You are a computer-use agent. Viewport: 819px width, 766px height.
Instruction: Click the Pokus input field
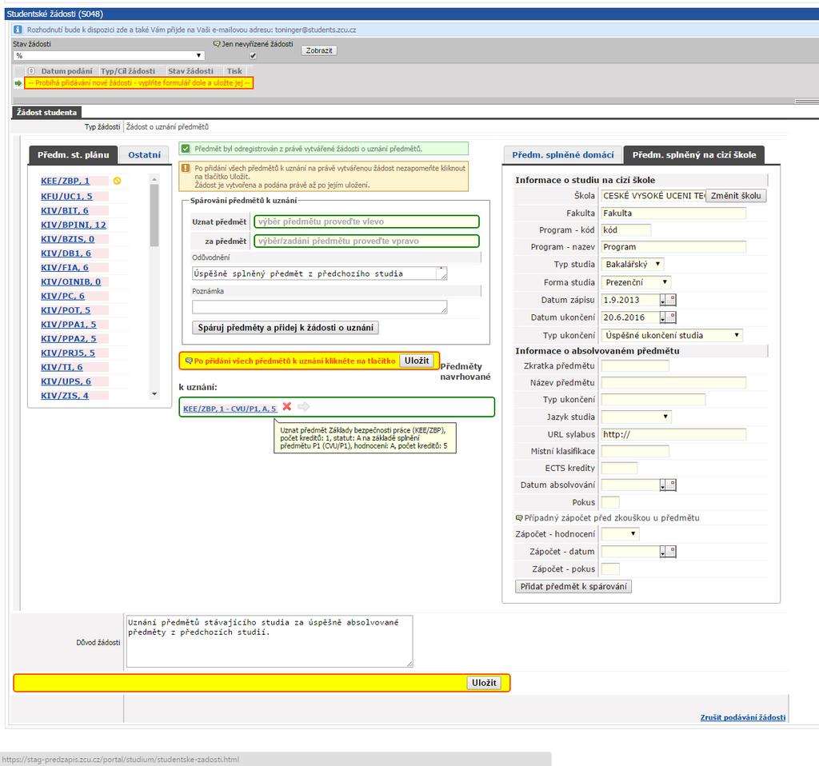tap(610, 502)
